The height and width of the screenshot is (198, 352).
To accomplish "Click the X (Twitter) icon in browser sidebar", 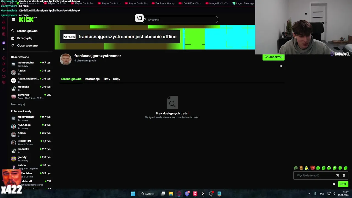I will tap(4, 49).
